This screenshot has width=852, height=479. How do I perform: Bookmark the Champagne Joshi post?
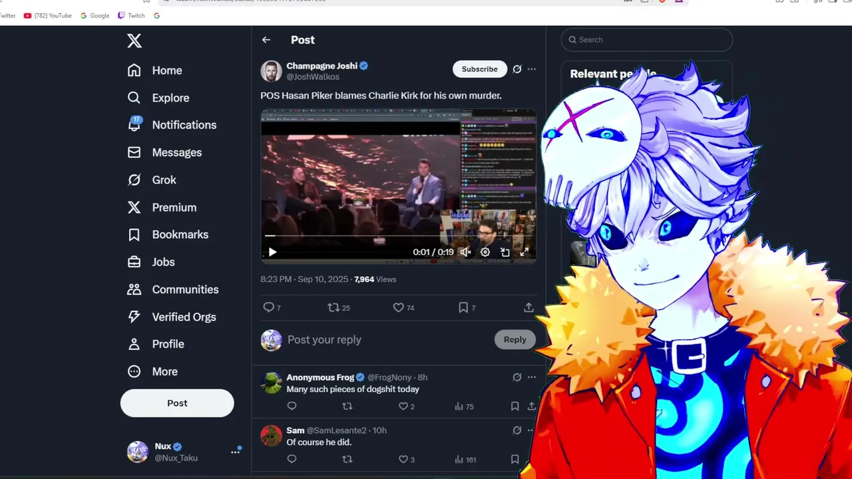[x=463, y=307]
